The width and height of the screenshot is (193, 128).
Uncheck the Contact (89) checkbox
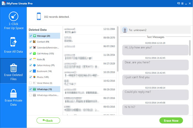pyautogui.click(x=30, y=42)
